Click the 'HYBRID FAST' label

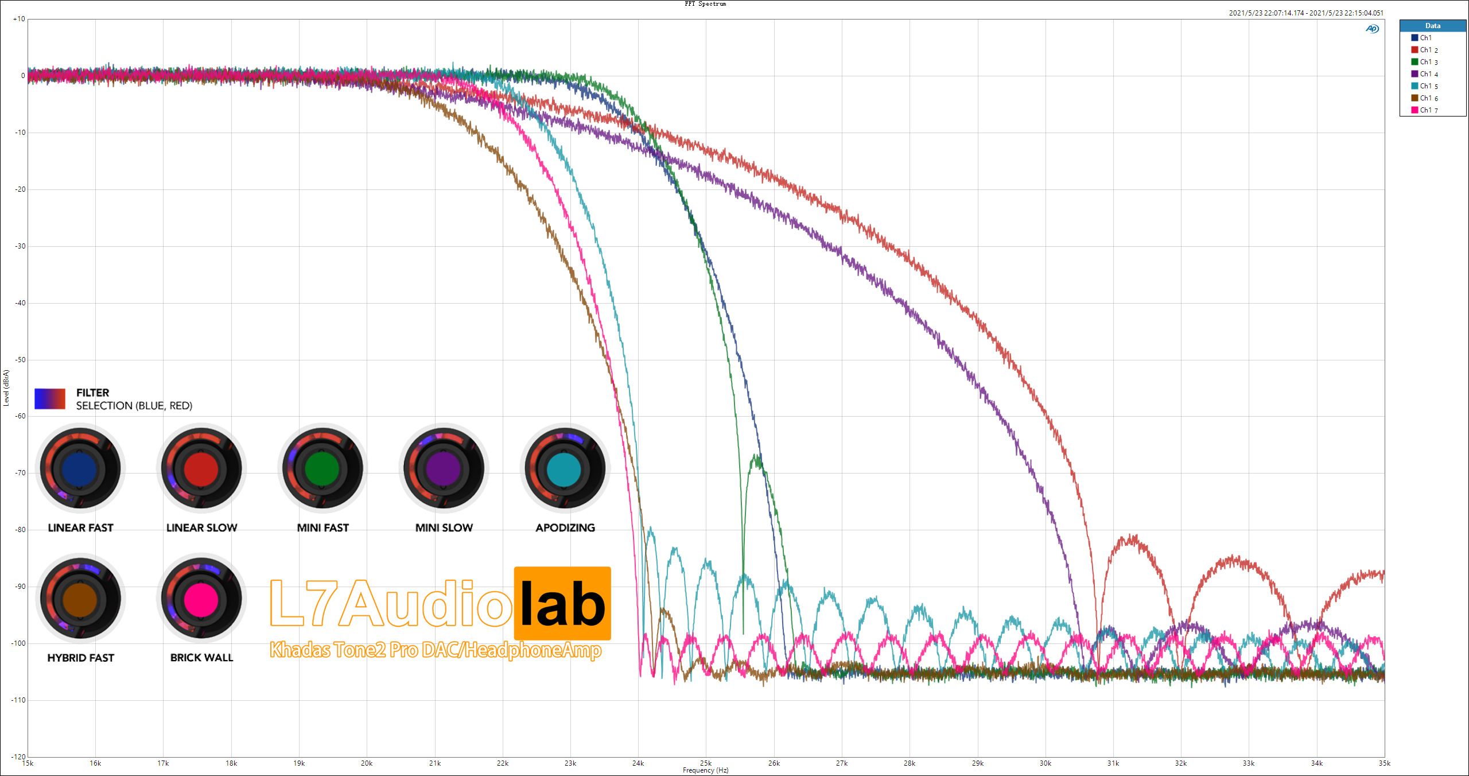click(80, 658)
